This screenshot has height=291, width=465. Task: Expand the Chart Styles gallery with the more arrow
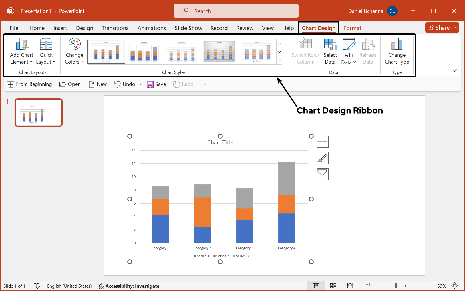[279, 60]
